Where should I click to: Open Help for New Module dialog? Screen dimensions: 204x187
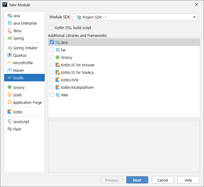click(x=188, y=180)
